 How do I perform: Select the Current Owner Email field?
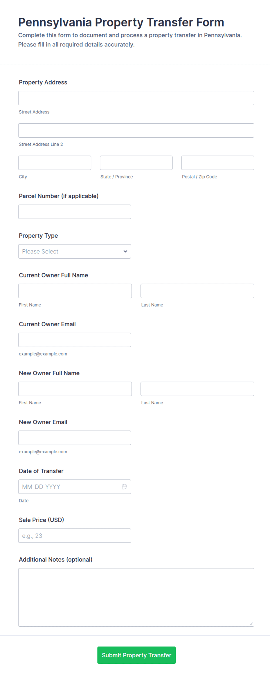75,340
